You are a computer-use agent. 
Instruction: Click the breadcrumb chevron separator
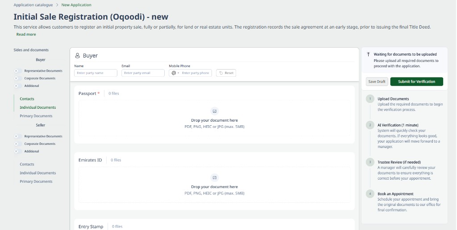click(x=57, y=5)
